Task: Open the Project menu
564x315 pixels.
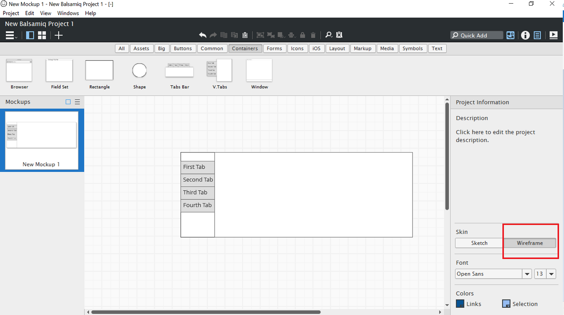Action: click(10, 13)
